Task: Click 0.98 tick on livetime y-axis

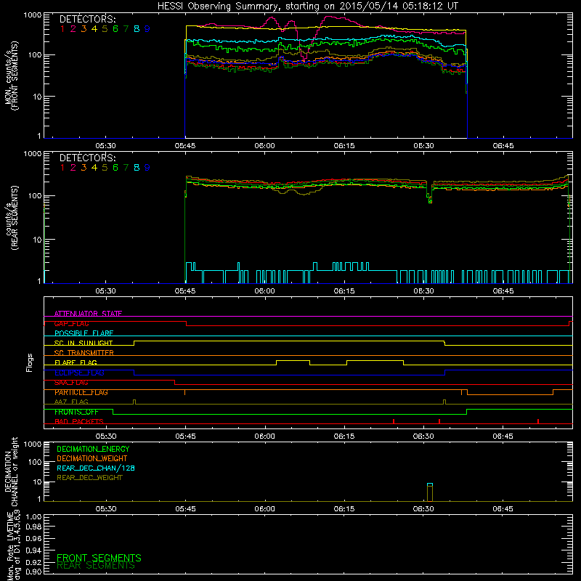Action: [33, 527]
